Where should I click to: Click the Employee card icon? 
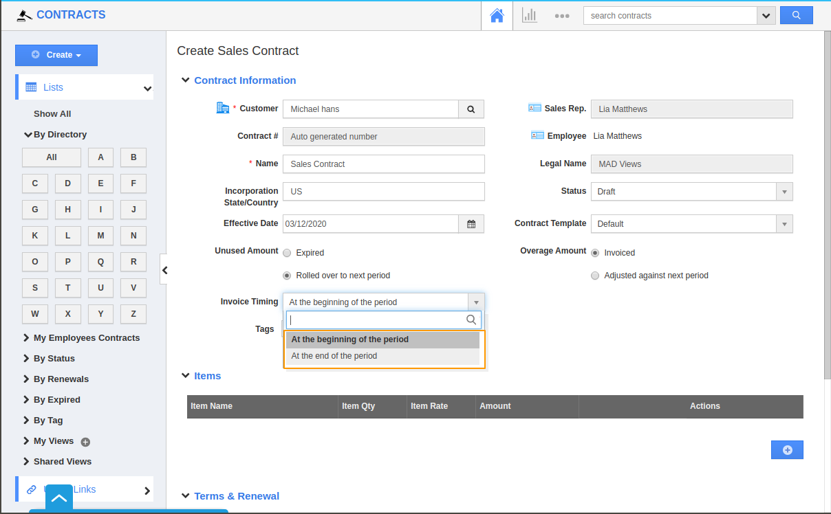coord(537,135)
